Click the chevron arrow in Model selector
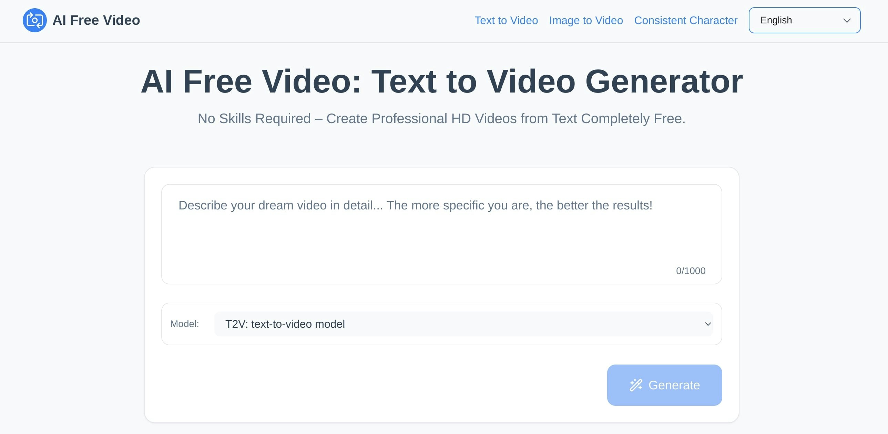Image resolution: width=888 pixels, height=434 pixels. (x=708, y=324)
